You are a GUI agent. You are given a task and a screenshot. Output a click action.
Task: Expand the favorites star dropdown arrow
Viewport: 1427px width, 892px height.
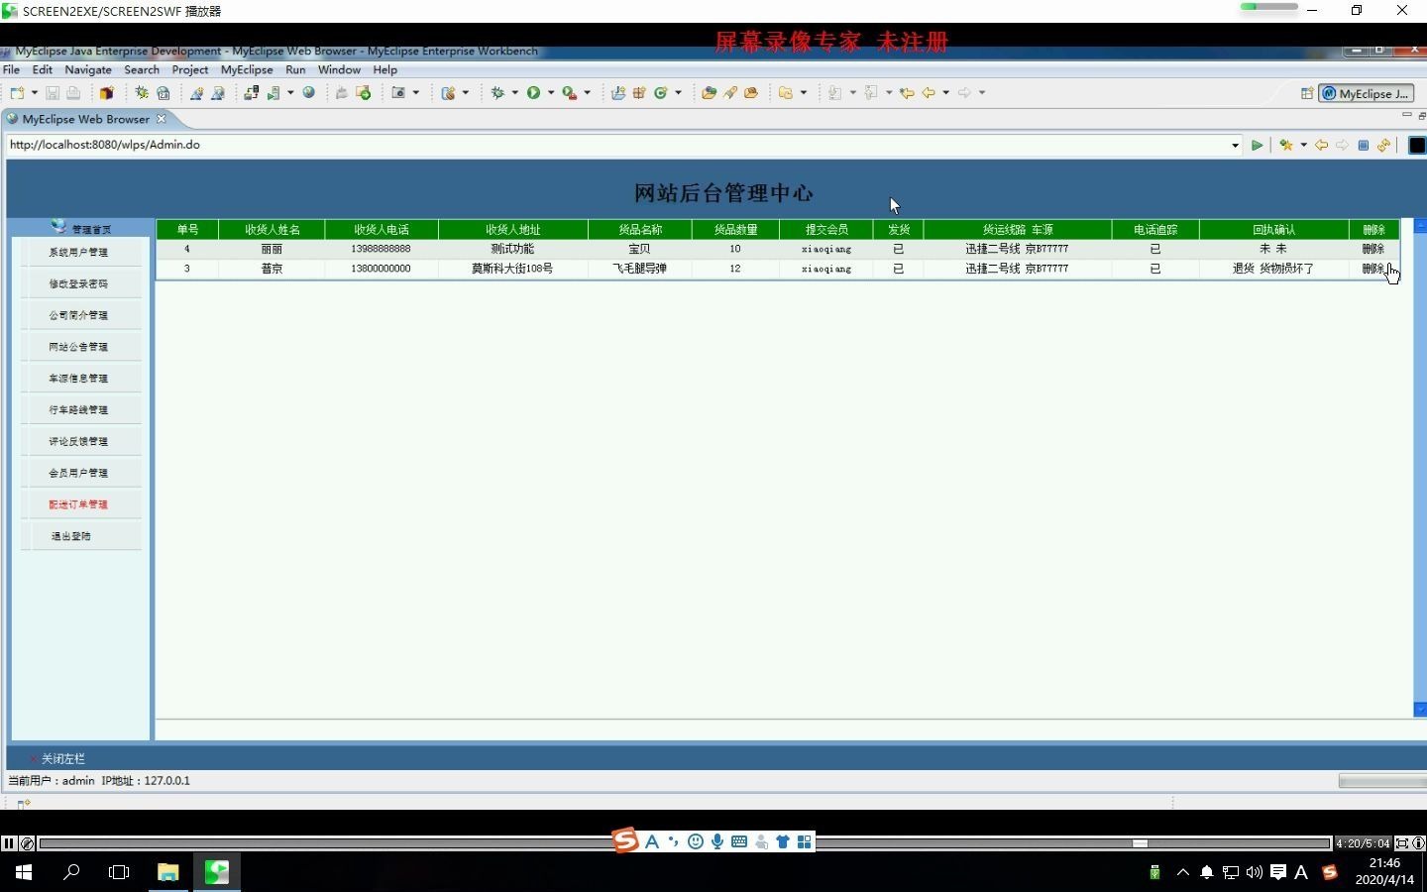click(x=1303, y=145)
